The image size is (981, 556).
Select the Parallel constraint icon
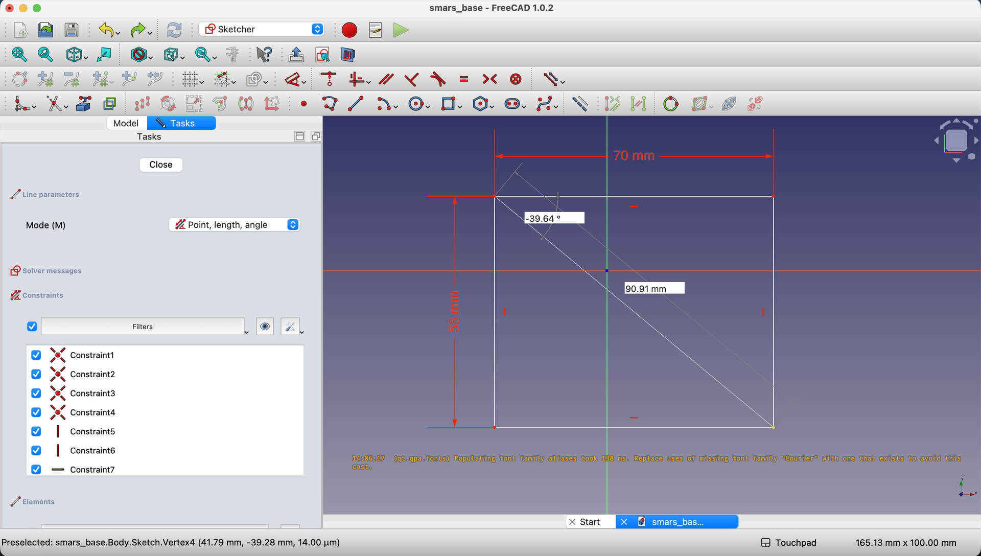[x=386, y=79]
